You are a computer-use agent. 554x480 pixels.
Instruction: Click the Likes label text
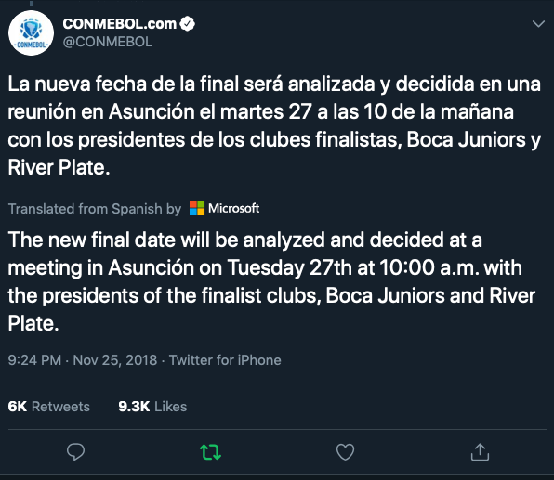[171, 407]
